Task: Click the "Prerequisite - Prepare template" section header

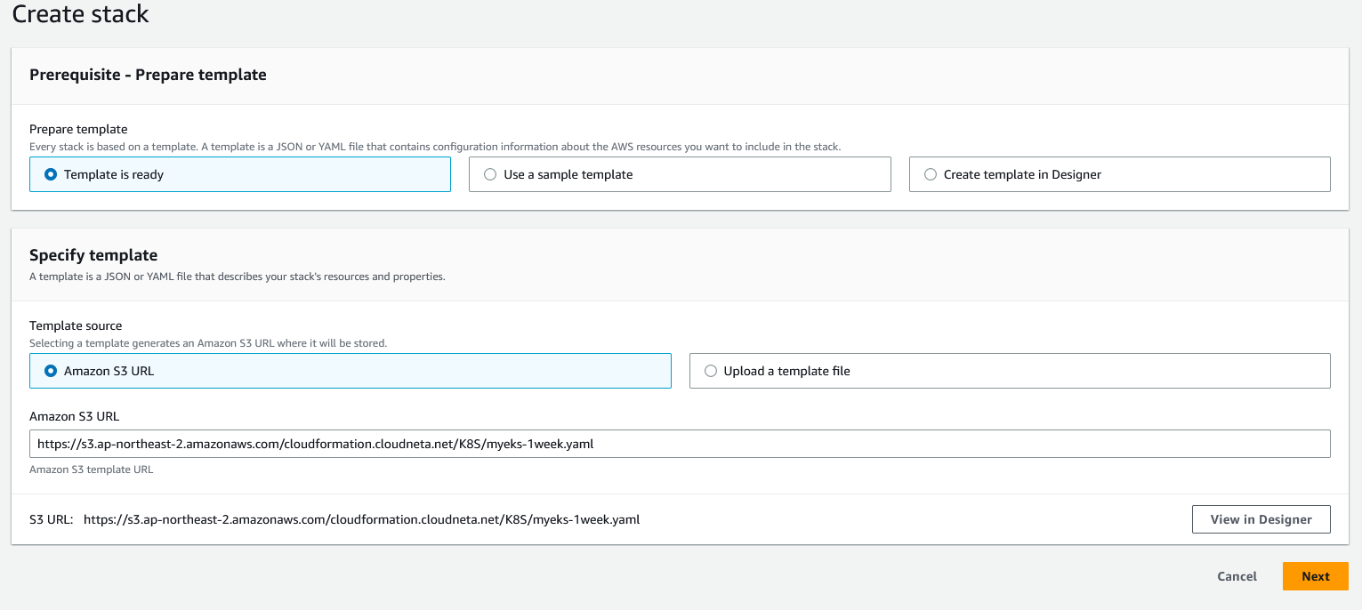Action: (x=148, y=75)
